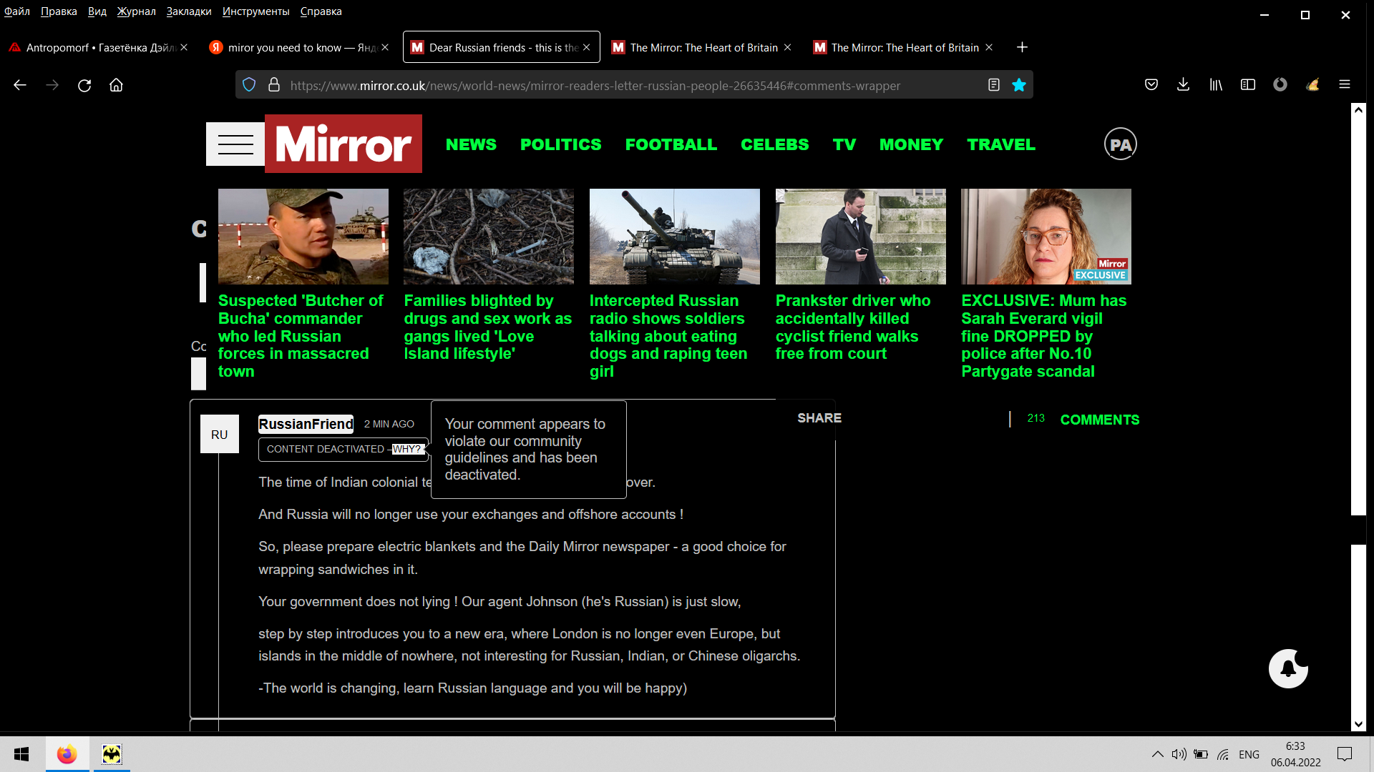1374x772 pixels.
Task: Open Russian tank article thumbnail
Action: (674, 237)
